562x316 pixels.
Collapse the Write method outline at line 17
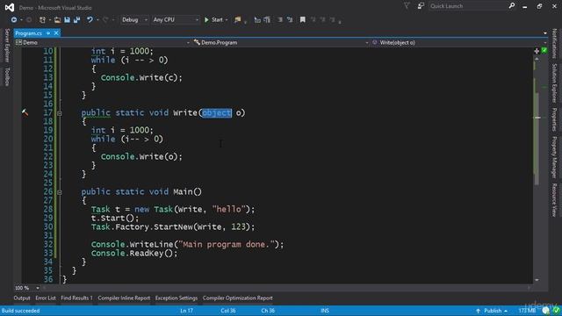60,113
